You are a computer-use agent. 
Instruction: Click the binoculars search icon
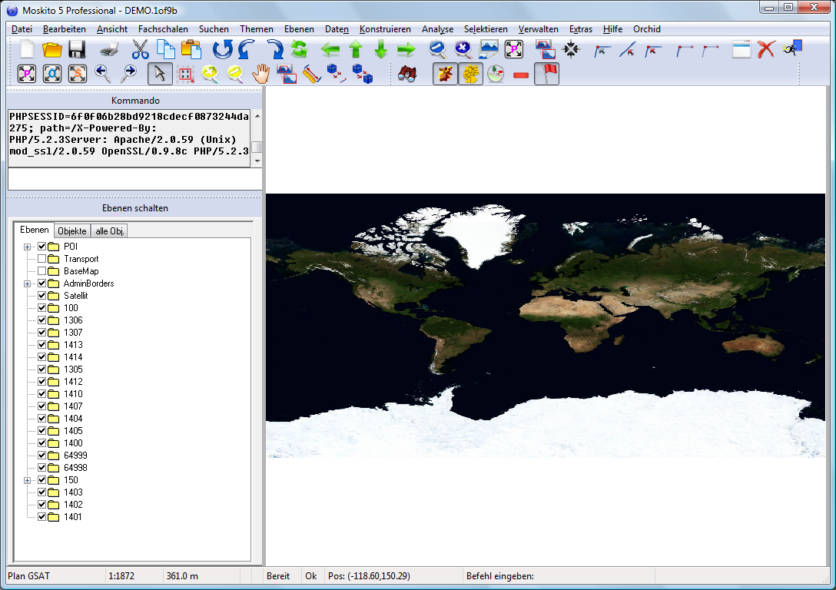click(x=407, y=75)
